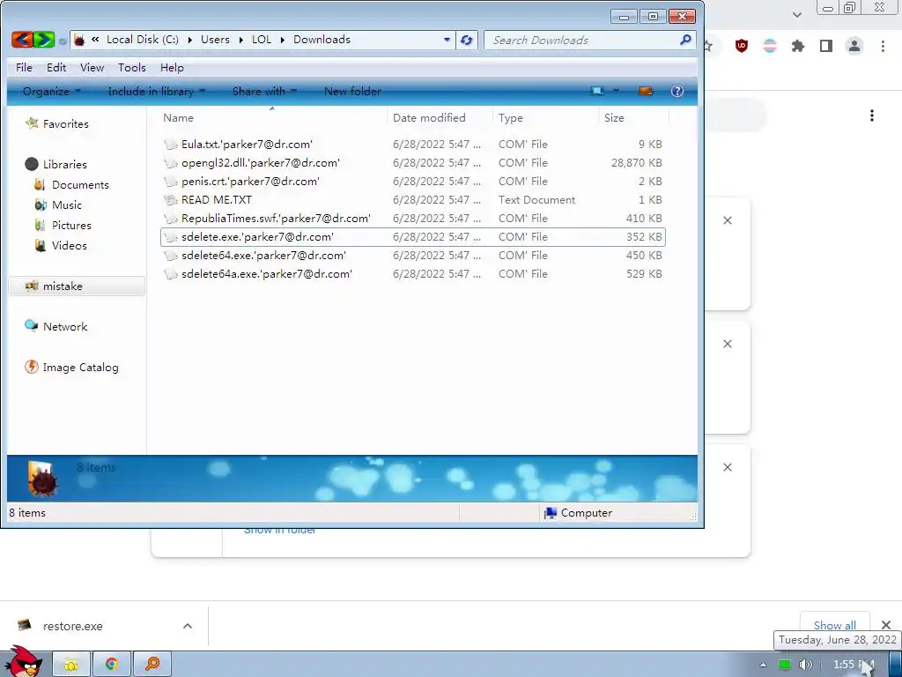The height and width of the screenshot is (677, 902).
Task: Open downloads page three-dot menu in Chrome
Action: (872, 115)
